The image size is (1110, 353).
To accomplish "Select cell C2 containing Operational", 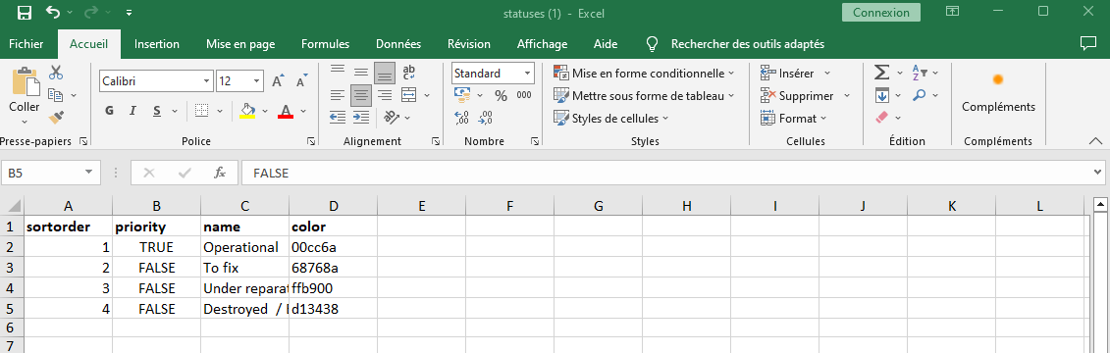I will [245, 248].
